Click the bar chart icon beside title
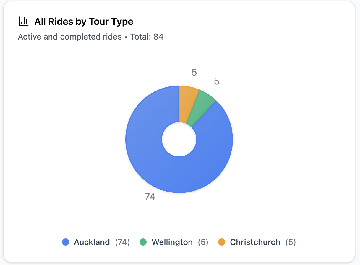 tap(23, 21)
